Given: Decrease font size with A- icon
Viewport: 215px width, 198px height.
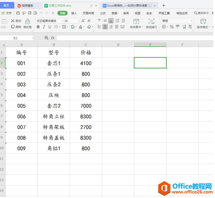Looking at the screenshot, I should pos(89,21).
